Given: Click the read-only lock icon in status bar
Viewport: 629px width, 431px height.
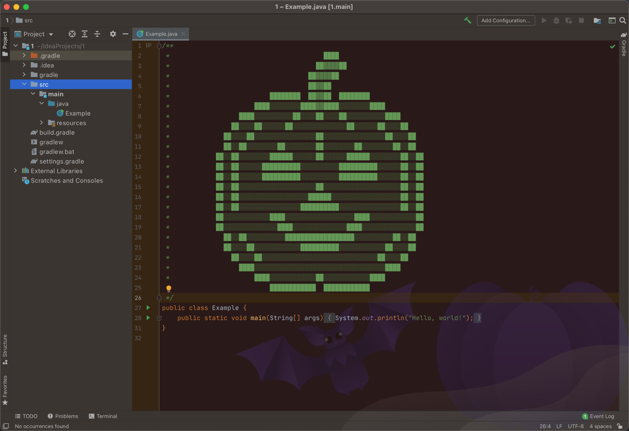Looking at the screenshot, I should (620, 426).
